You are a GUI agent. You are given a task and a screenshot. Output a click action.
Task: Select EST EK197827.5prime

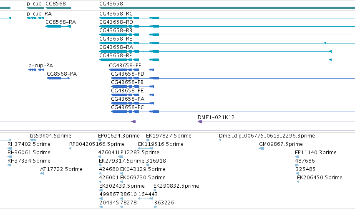point(148,140)
